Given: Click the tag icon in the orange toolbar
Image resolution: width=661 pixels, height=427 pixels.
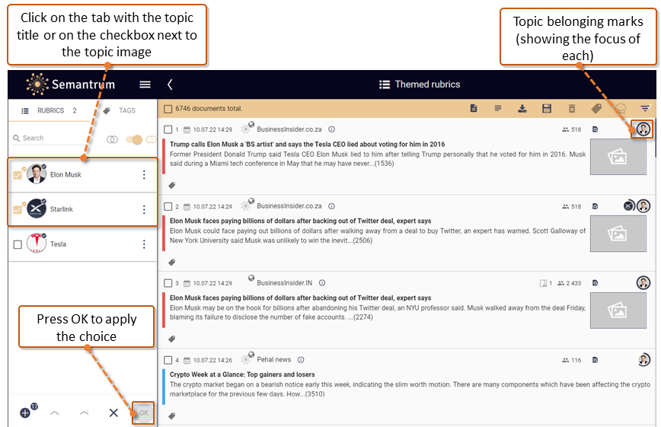Looking at the screenshot, I should (596, 109).
